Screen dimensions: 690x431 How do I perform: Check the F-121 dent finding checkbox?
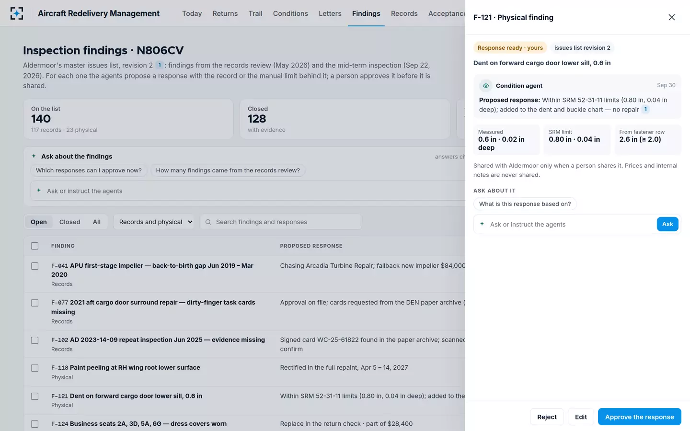click(x=34, y=397)
